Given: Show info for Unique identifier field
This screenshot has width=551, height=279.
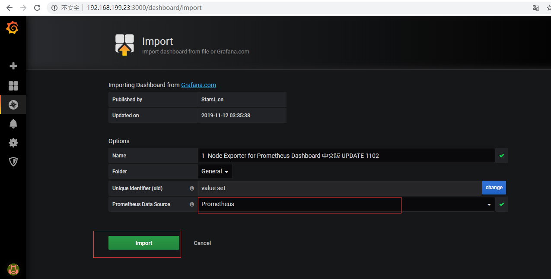Looking at the screenshot, I should (x=192, y=188).
